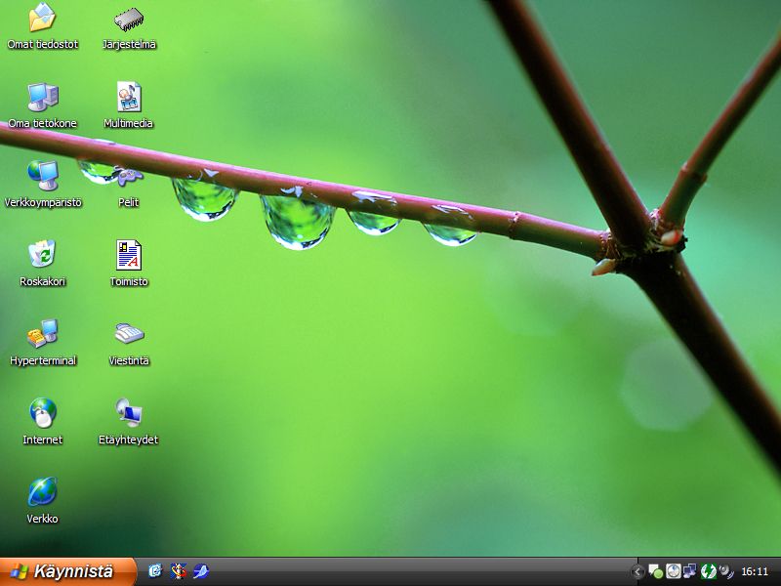
Task: Click the Käynnistä start button
Action: [66, 571]
